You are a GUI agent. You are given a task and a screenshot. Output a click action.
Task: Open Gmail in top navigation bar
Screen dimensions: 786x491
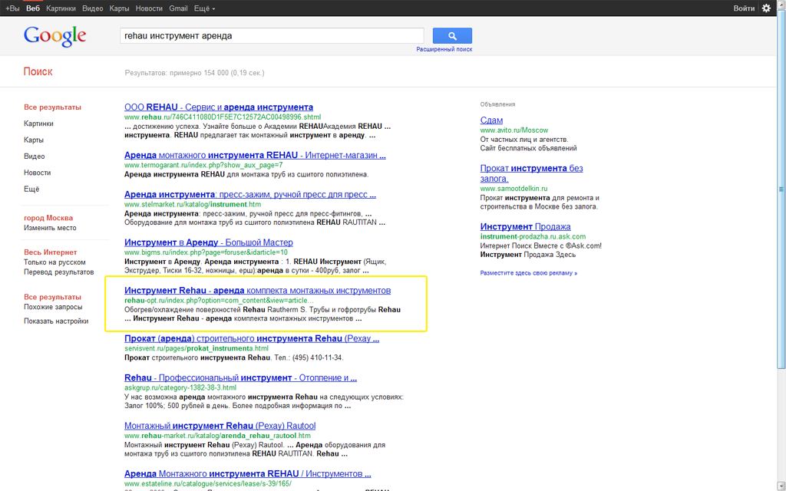tap(178, 8)
